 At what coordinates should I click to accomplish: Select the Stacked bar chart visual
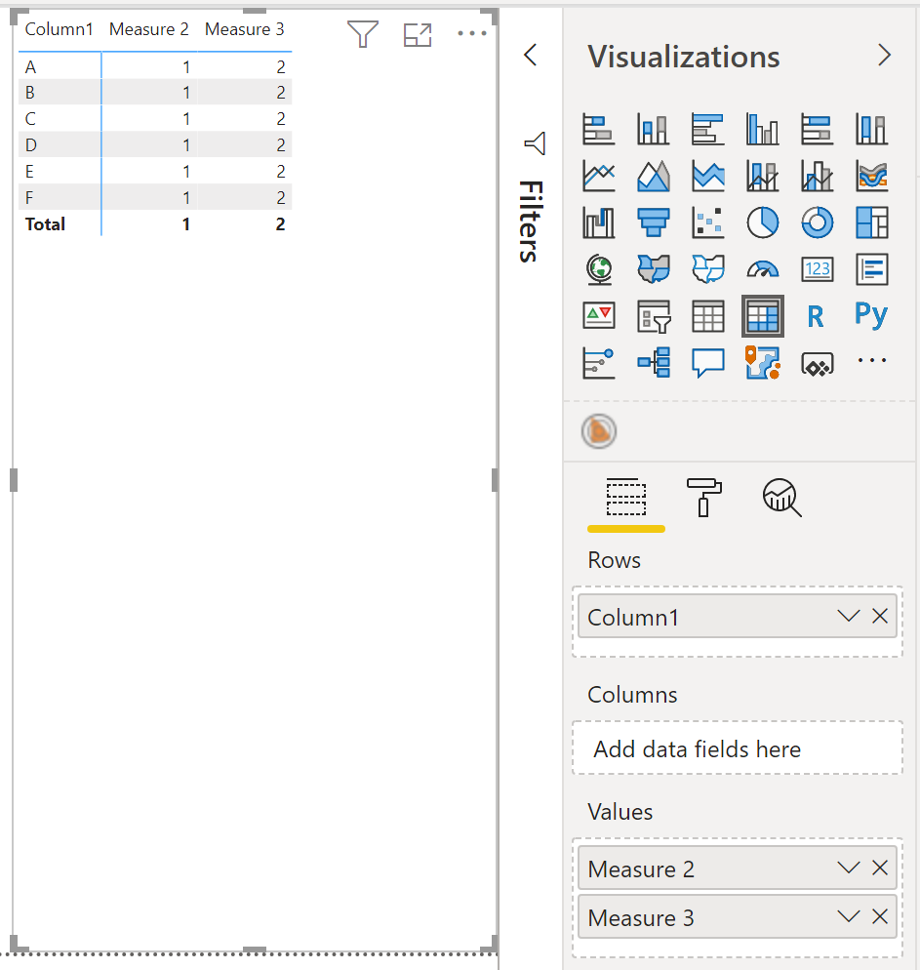tap(598, 129)
